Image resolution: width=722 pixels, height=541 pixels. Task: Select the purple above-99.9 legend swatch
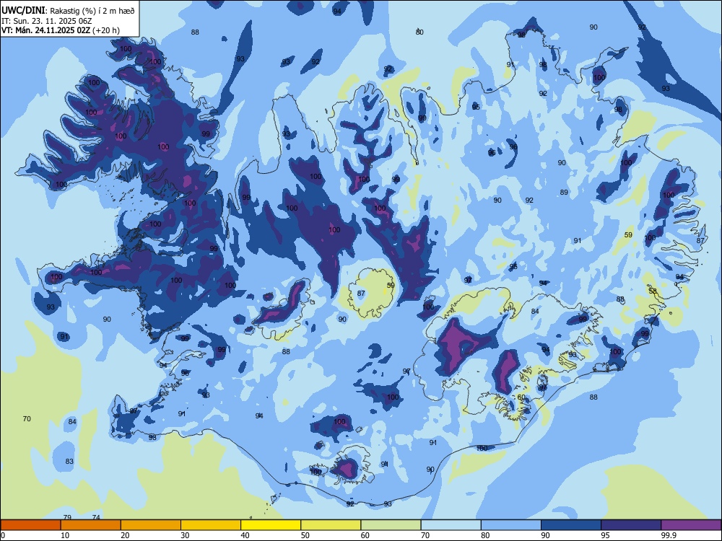[691, 525]
